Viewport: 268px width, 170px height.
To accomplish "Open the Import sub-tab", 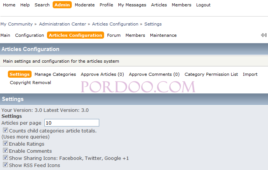I will tap(250, 74).
